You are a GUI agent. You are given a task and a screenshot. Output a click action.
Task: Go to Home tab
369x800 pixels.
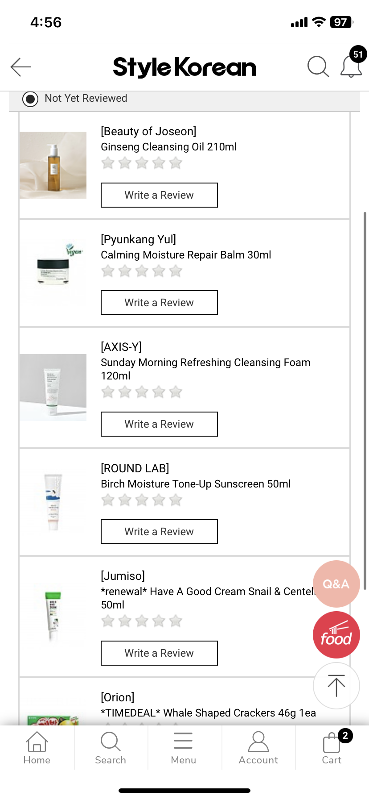click(x=37, y=748)
